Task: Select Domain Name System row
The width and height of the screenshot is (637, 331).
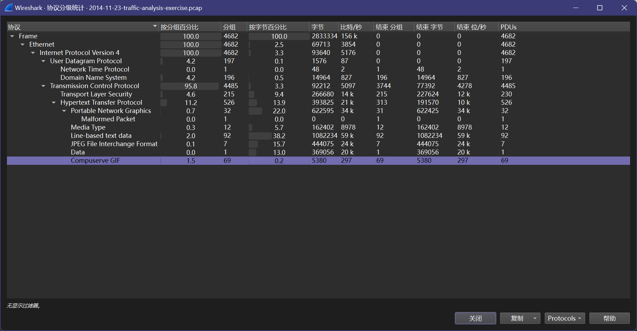Action: point(318,78)
